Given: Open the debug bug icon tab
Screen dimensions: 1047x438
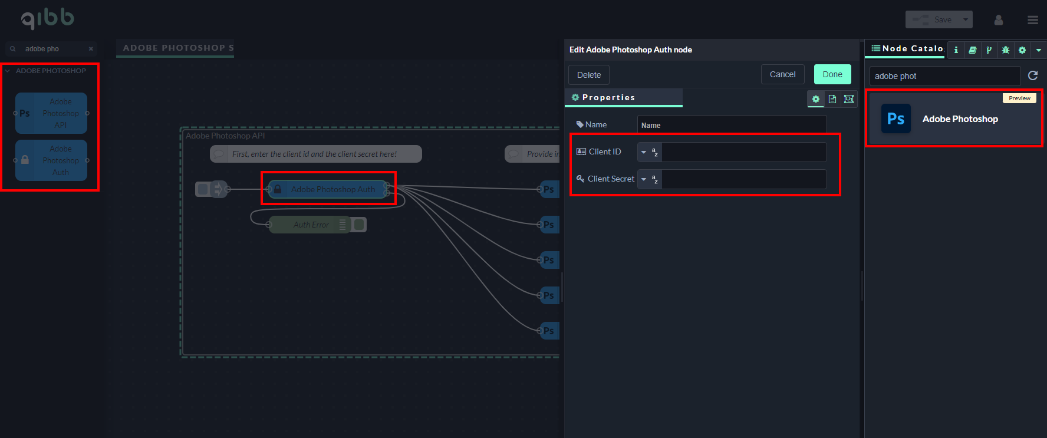Looking at the screenshot, I should tap(1005, 50).
